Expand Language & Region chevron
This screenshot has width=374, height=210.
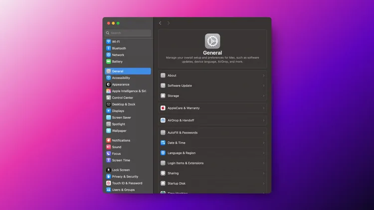pos(264,153)
